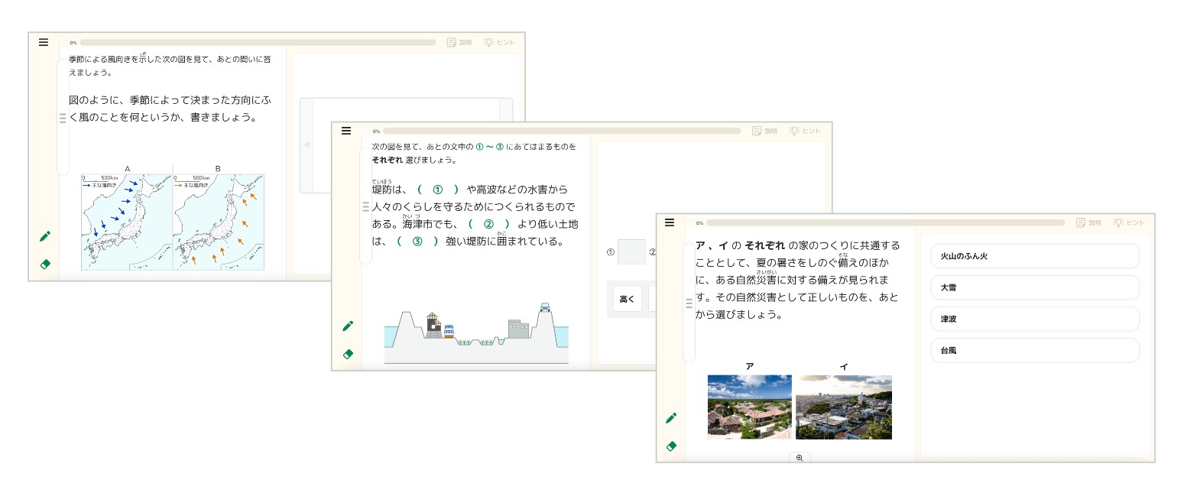
Task: Choose answer 大雪
Action: coord(1035,287)
